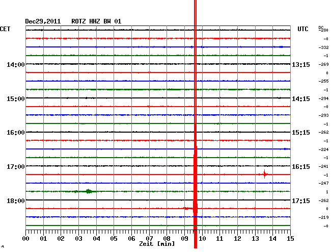Screen dimensions: 331x252
Task: Select the 14:00 CET time label
Action: coord(16,64)
